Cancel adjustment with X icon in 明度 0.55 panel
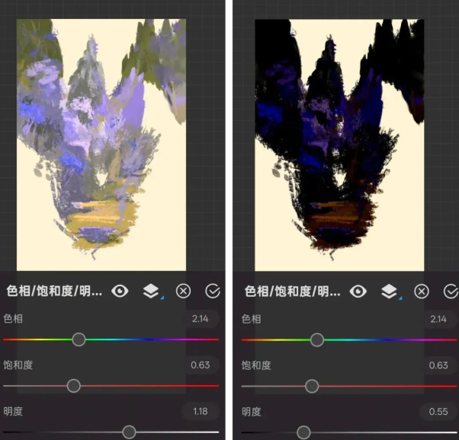 point(421,291)
